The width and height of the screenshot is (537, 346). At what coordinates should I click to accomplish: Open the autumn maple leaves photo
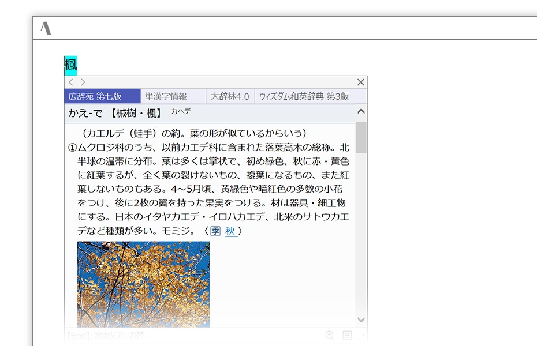[x=144, y=284]
